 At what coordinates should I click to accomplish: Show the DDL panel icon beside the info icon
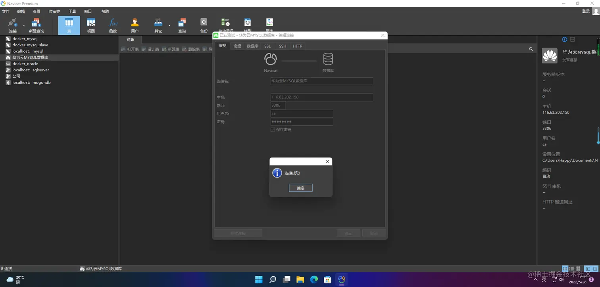573,39
